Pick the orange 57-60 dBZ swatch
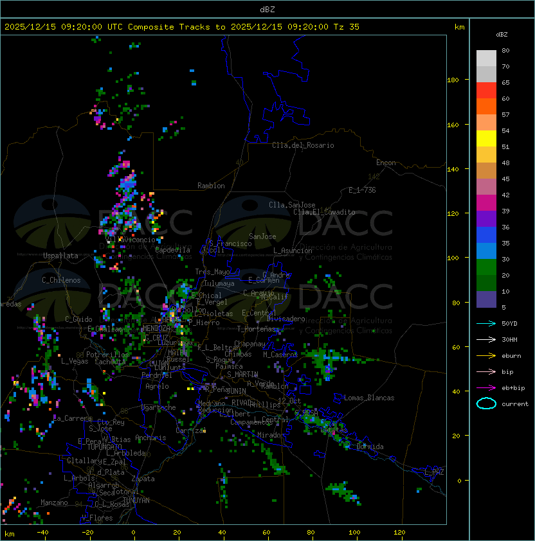This screenshot has height=541, width=535. (486, 106)
